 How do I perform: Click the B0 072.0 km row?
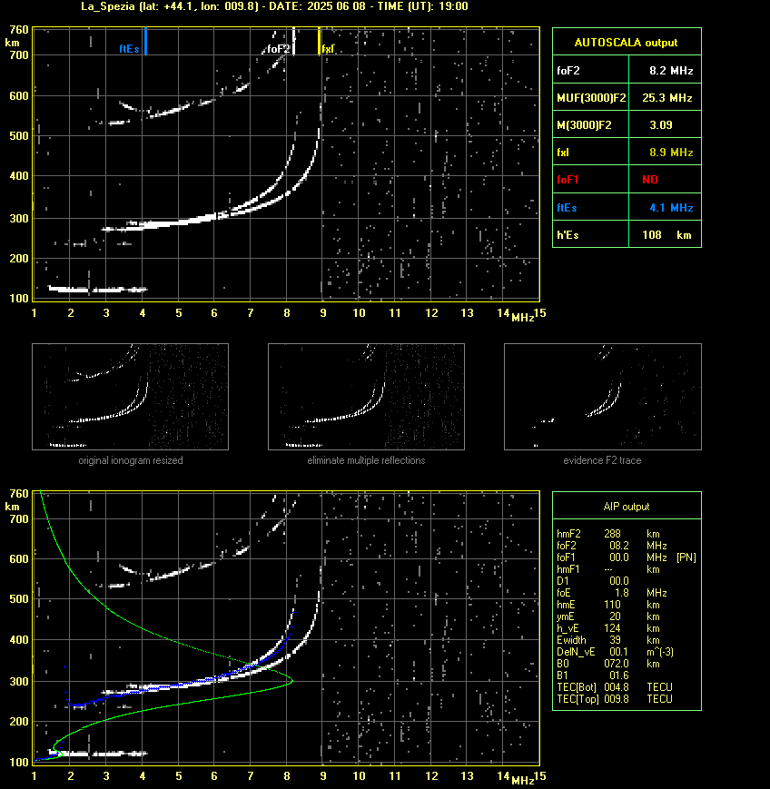pos(608,664)
